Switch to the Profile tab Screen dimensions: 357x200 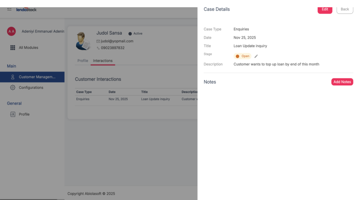click(x=83, y=61)
